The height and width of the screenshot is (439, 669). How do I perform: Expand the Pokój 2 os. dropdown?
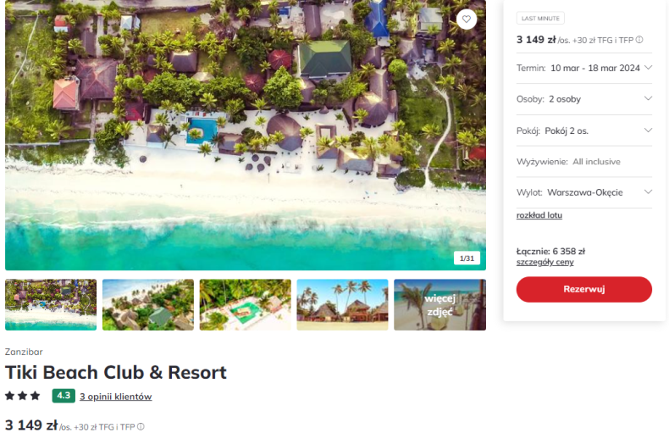(584, 131)
